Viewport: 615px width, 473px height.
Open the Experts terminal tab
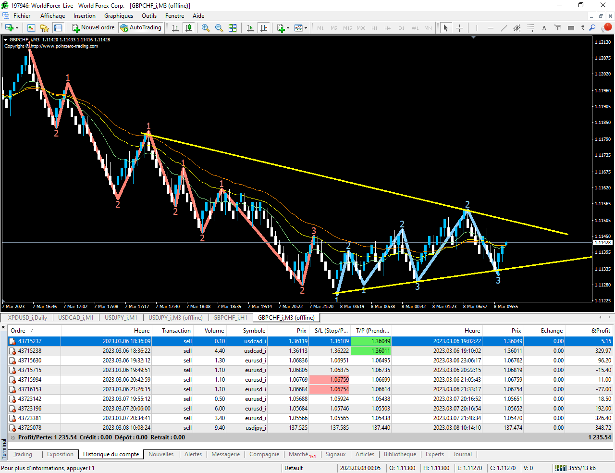pos(435,454)
